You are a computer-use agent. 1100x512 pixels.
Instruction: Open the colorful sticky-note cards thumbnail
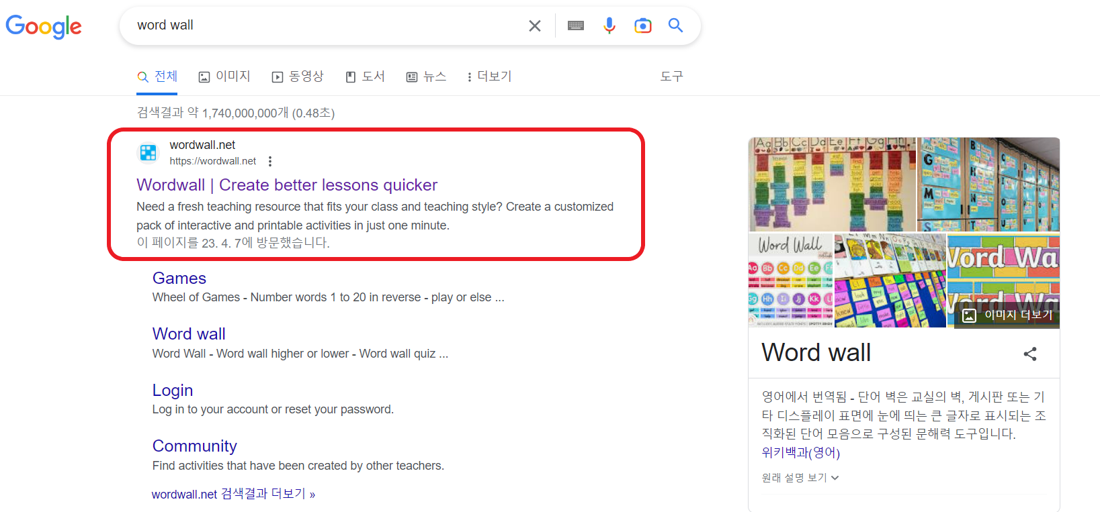pyautogui.click(x=890, y=280)
